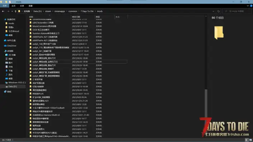Screen dimensions: 253x142
Task: Open recent locations dropdown arrow
Action: [12, 11]
